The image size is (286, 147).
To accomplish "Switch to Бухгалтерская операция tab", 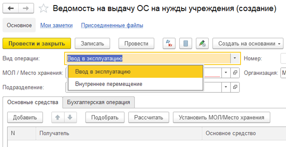I will (x=98, y=102).
